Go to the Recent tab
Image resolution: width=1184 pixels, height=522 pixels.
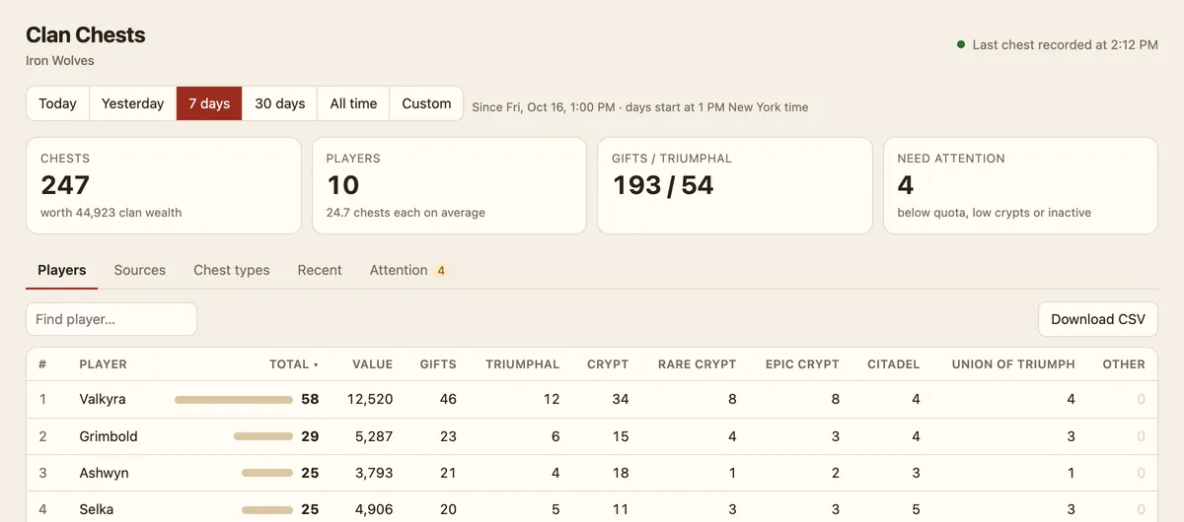[x=320, y=270]
